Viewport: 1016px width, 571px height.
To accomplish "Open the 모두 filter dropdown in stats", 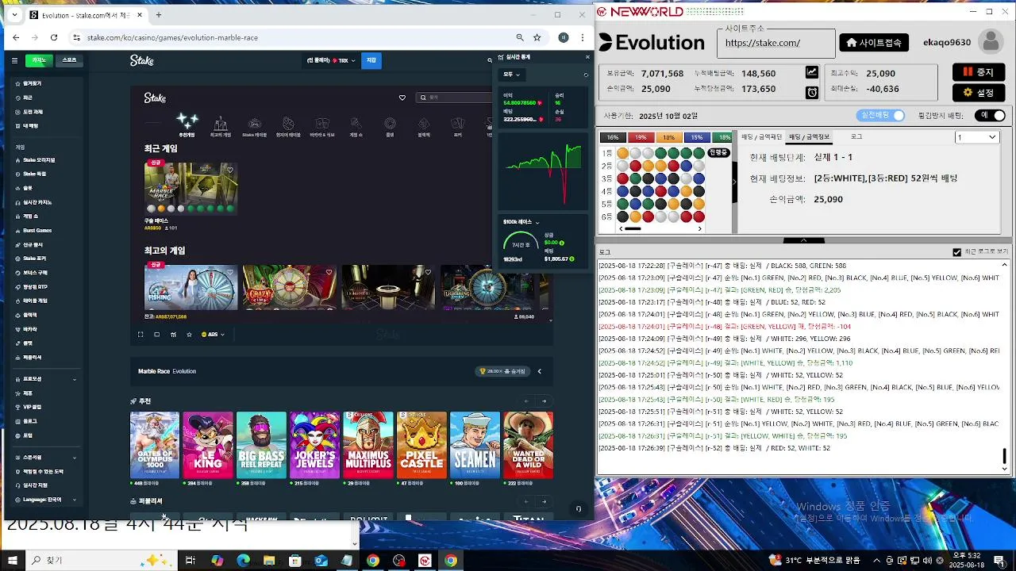I will [x=510, y=75].
